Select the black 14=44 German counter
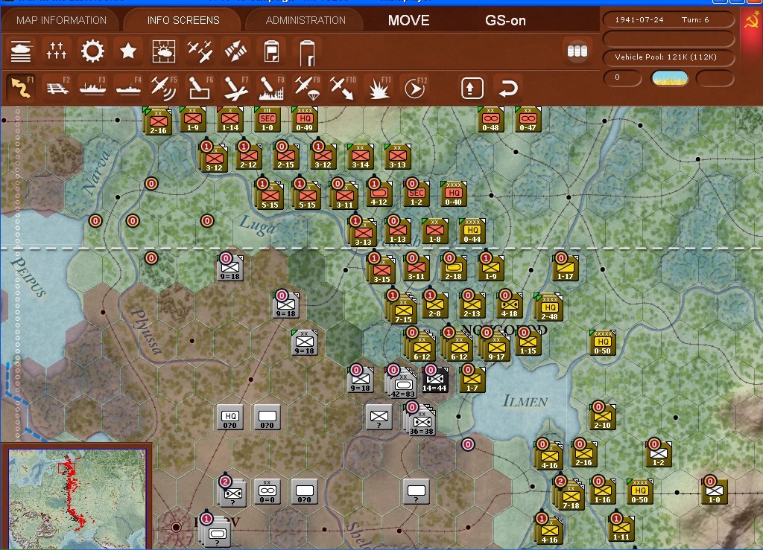 [434, 380]
